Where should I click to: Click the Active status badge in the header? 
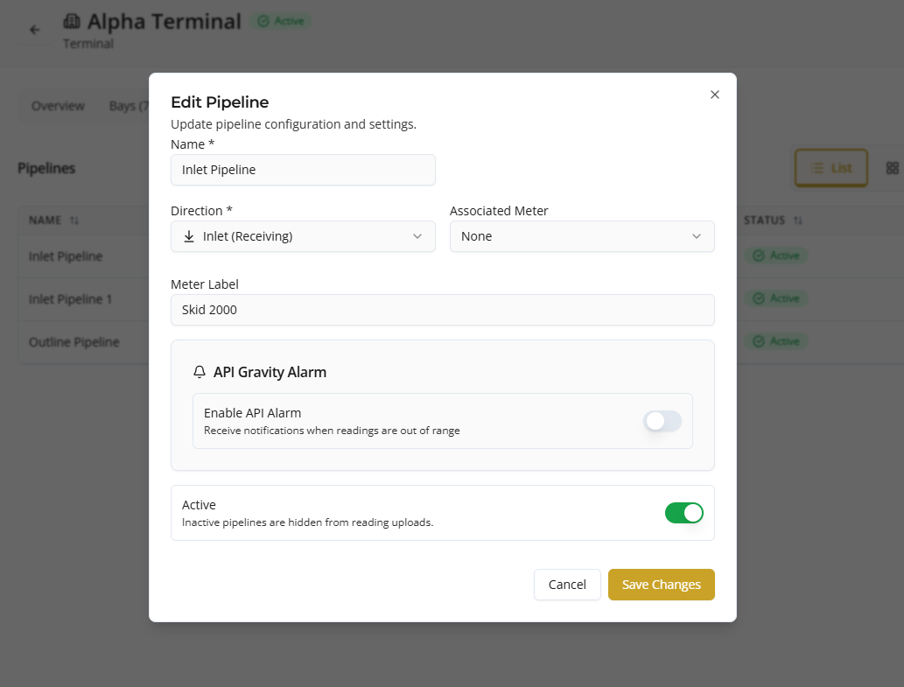click(281, 21)
